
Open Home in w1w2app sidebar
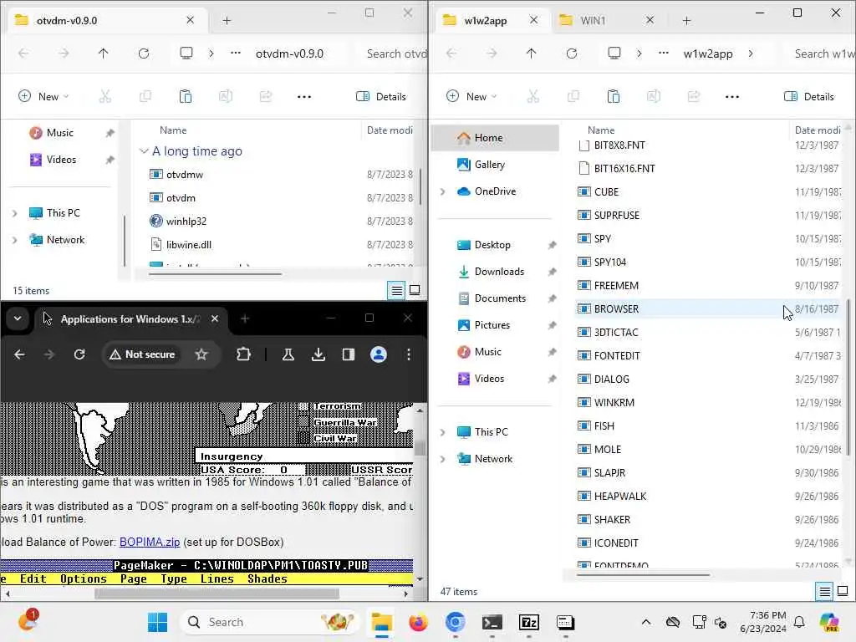[x=495, y=138]
